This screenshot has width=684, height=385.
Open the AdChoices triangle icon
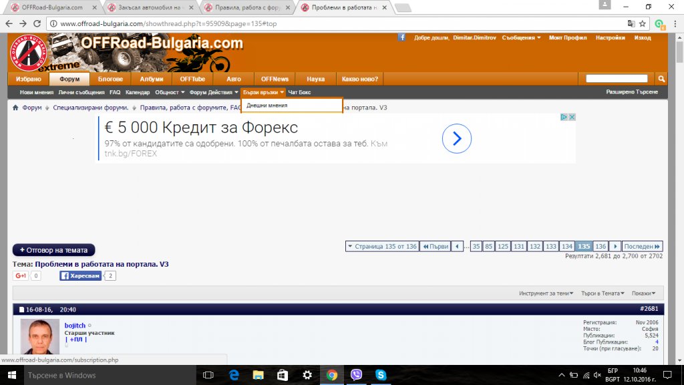pyautogui.click(x=564, y=117)
